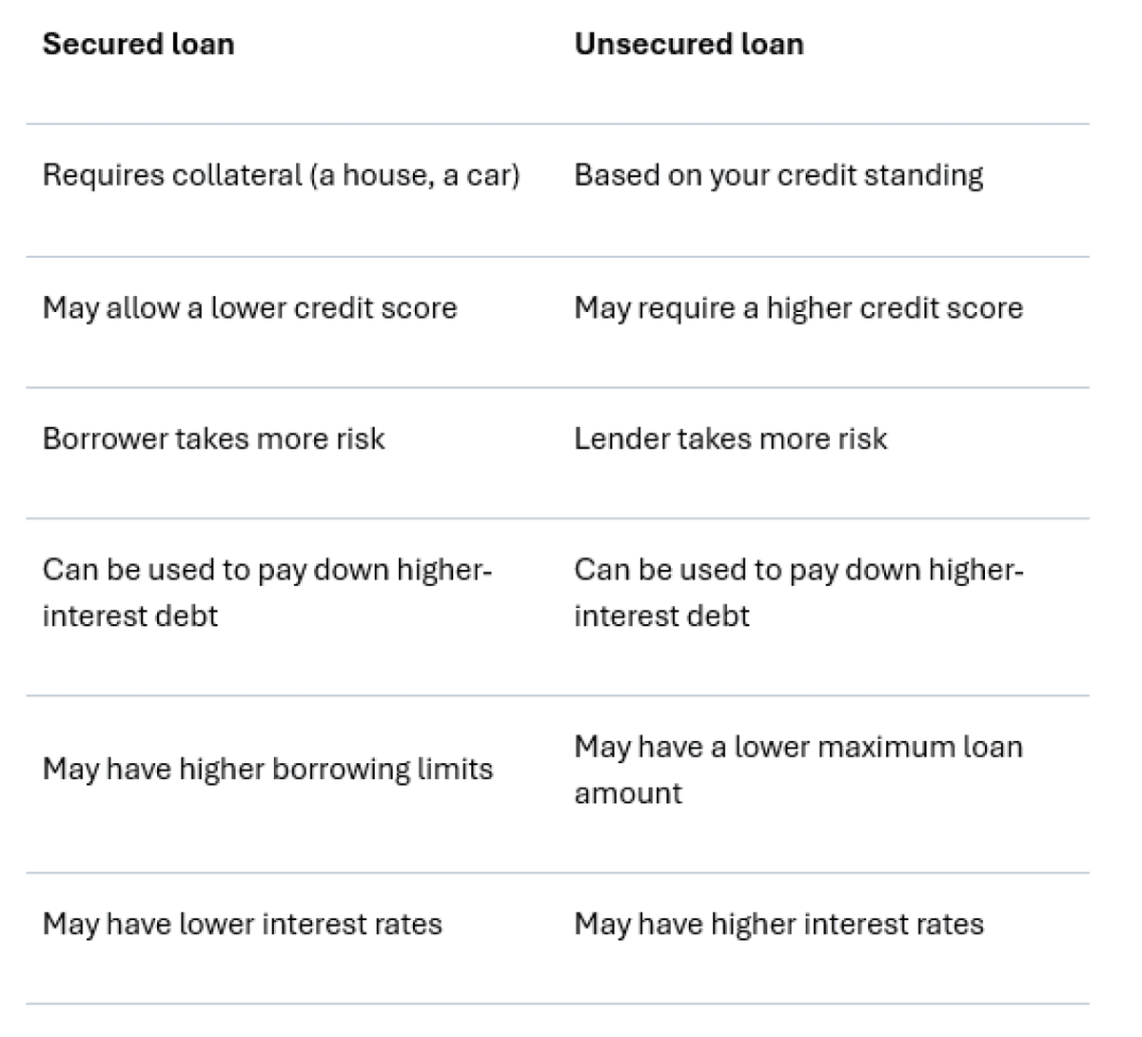Click the word Borrower in third row
Image resolution: width=1142 pixels, height=1037 pixels.
click(106, 439)
